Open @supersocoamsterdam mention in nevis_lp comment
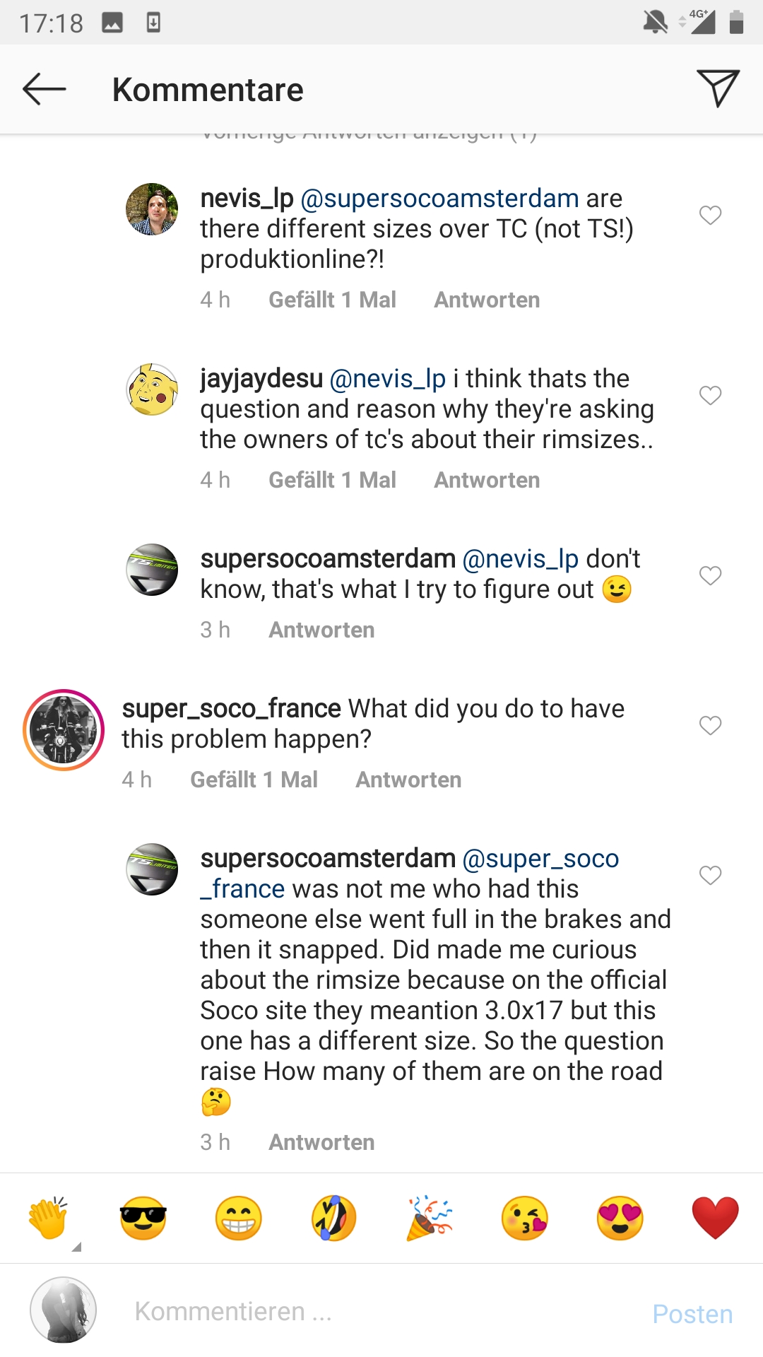The image size is (763, 1357). point(439,199)
